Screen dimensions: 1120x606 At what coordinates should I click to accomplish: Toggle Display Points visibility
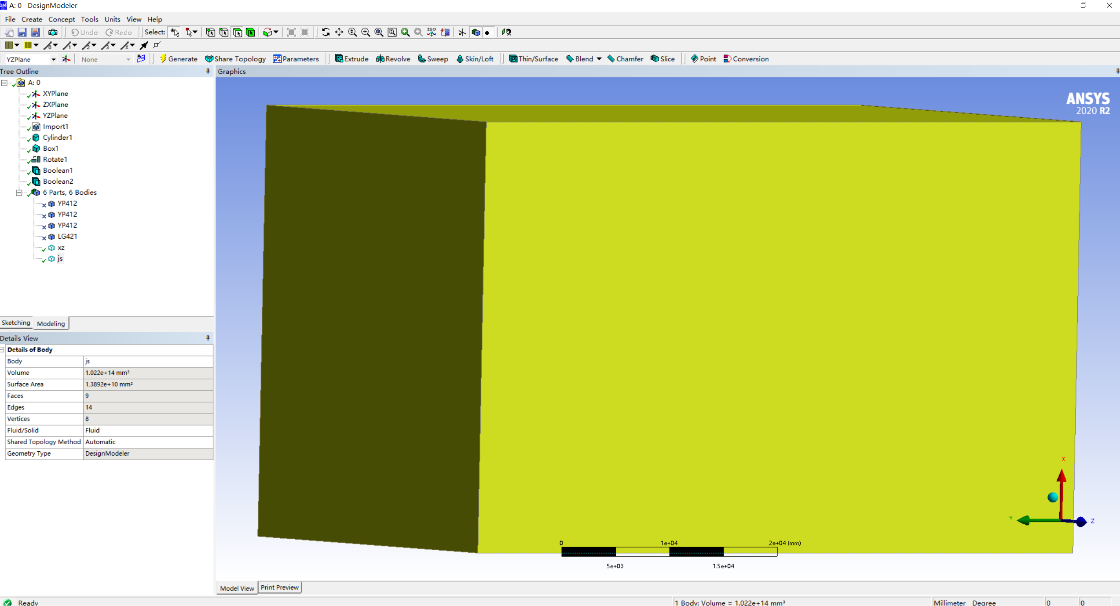pos(487,33)
